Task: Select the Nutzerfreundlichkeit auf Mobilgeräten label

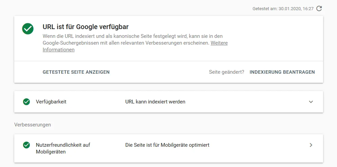Action: pyautogui.click(x=63, y=148)
